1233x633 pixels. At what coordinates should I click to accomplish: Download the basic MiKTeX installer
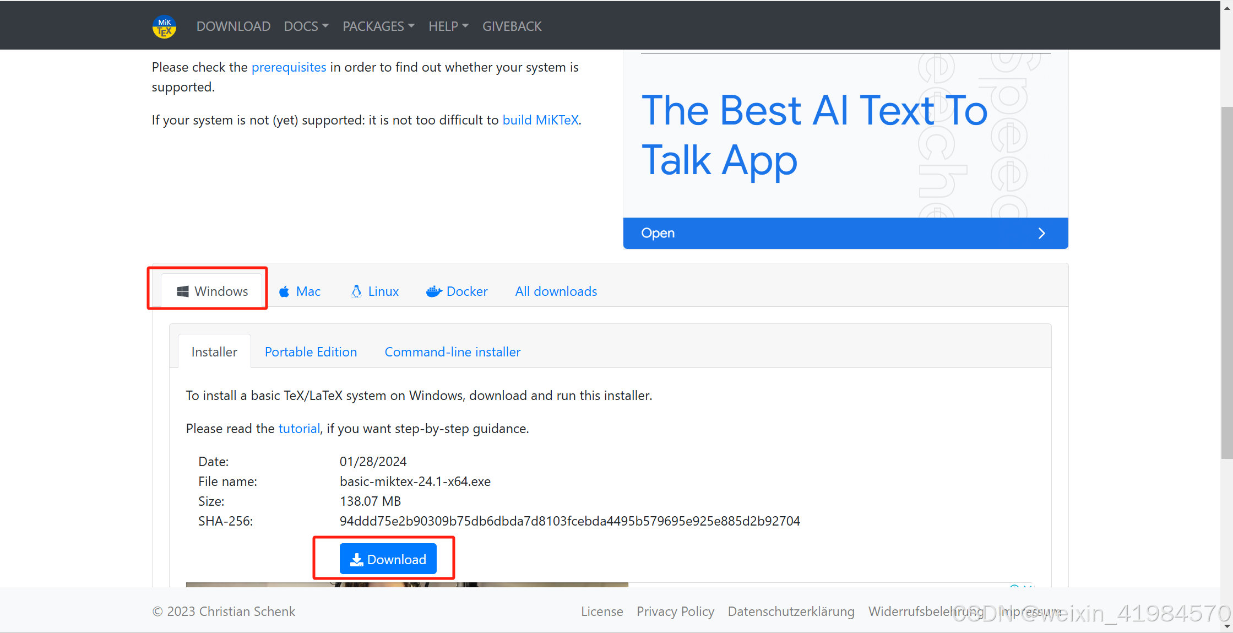point(388,559)
